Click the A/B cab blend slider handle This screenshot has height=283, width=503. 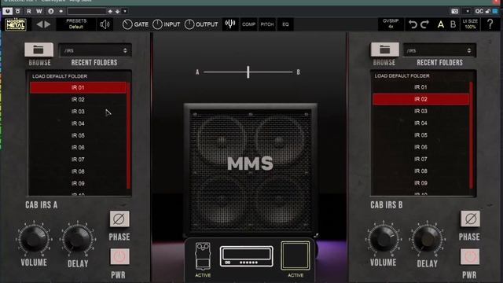tap(248, 72)
